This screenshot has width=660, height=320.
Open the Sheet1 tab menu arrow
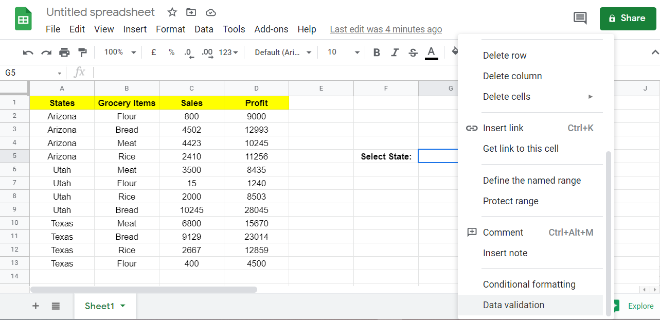123,306
